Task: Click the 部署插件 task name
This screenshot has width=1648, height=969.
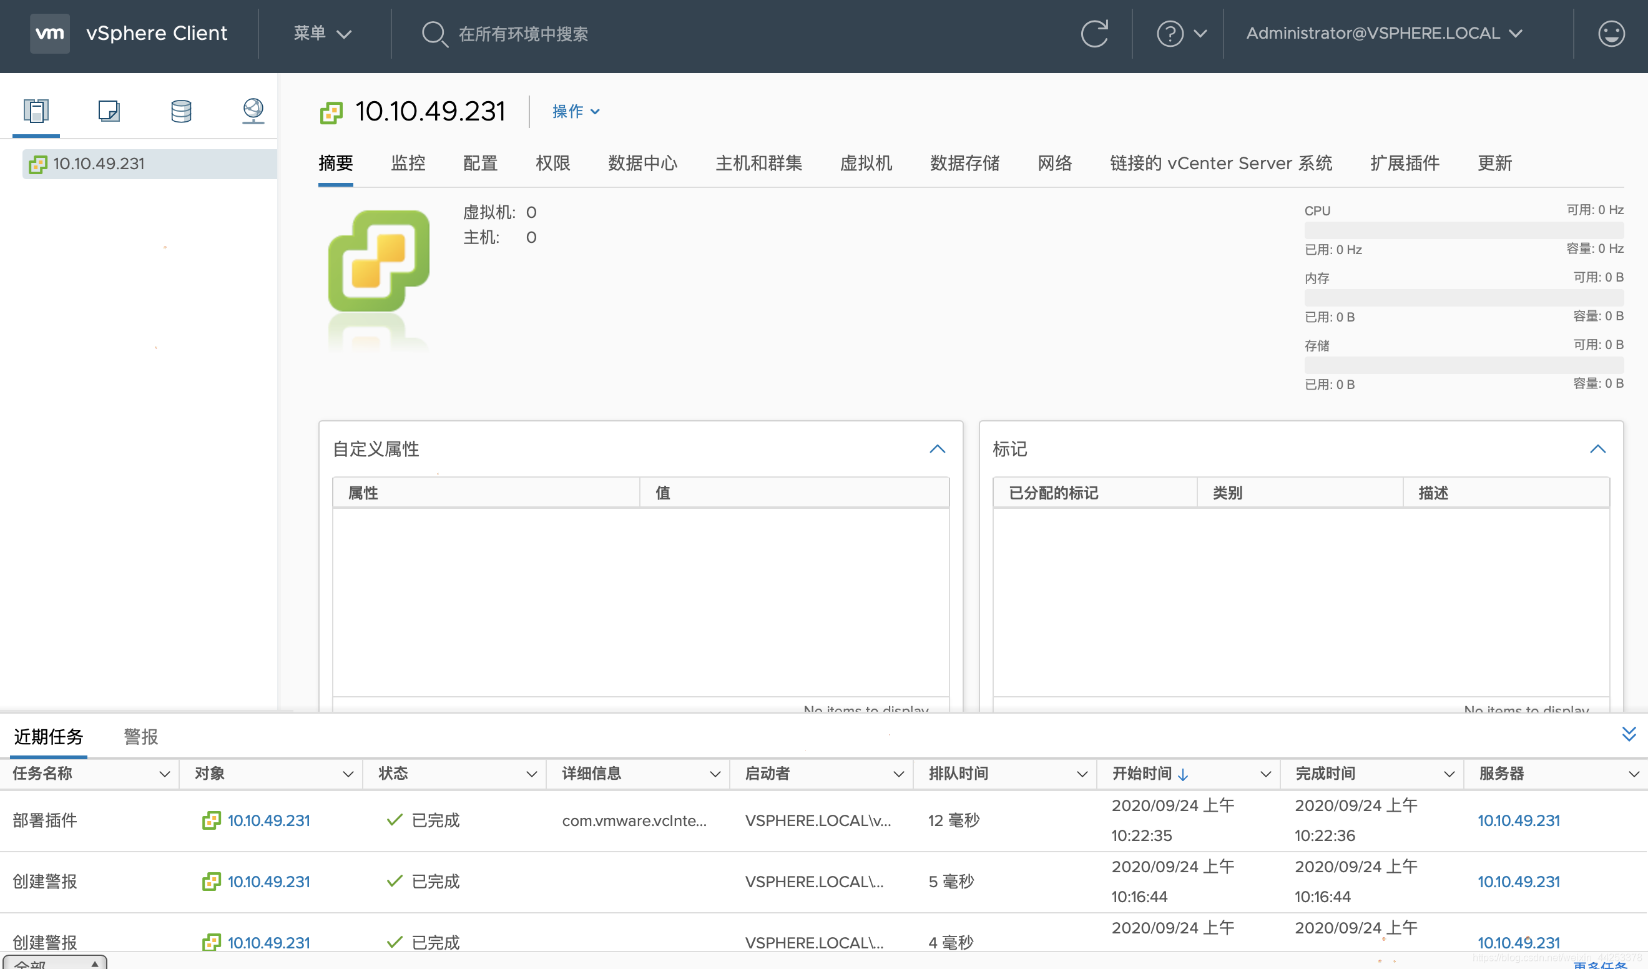Action: [x=45, y=820]
